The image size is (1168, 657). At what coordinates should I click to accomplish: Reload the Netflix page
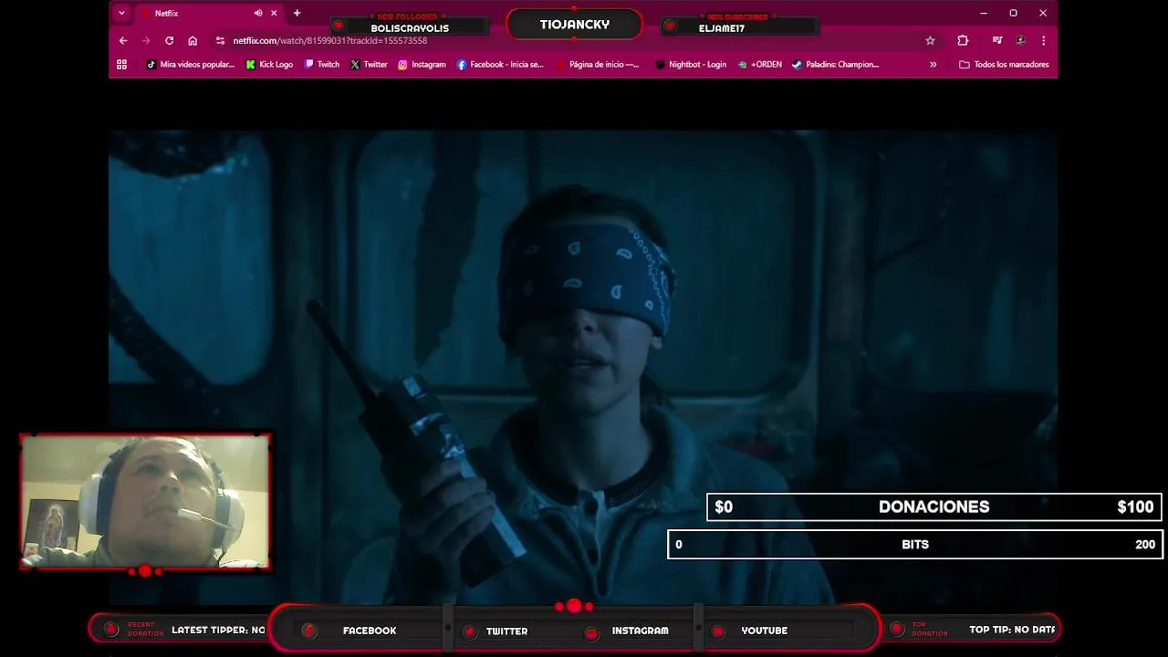[x=169, y=40]
